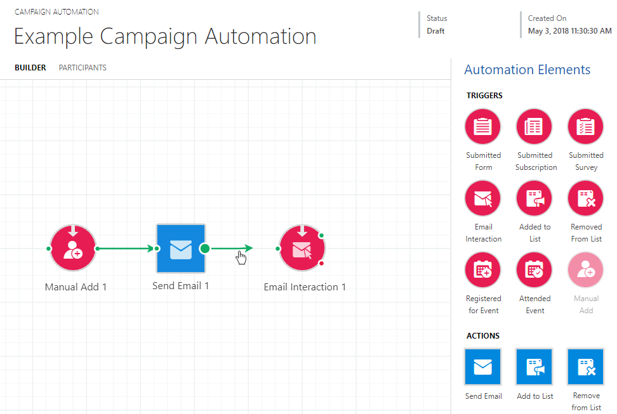Click the green input connector of Email Interaction 1
This screenshot has height=414, width=617.
click(x=278, y=249)
